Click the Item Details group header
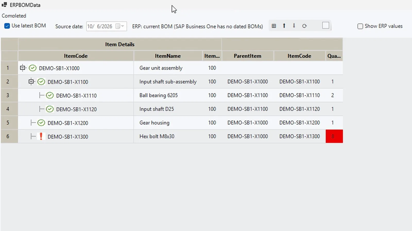The image size is (412, 231). click(120, 44)
